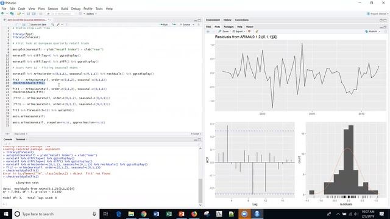Open the Source button dropdown arrow
Image resolution: width=390 pixels, height=219 pixels.
193,24
